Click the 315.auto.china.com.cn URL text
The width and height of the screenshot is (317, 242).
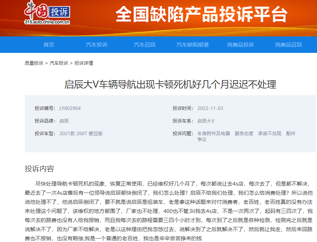click(47, 22)
